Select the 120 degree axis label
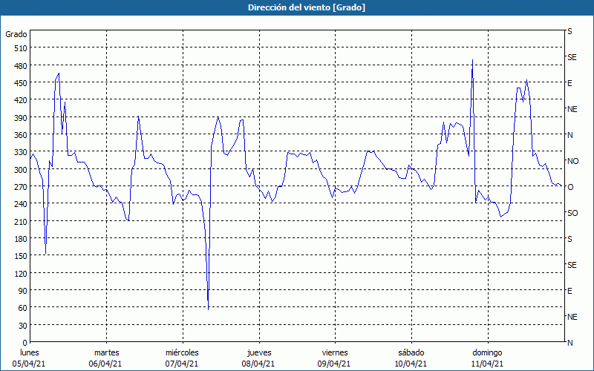The width and height of the screenshot is (594, 371). [x=21, y=273]
